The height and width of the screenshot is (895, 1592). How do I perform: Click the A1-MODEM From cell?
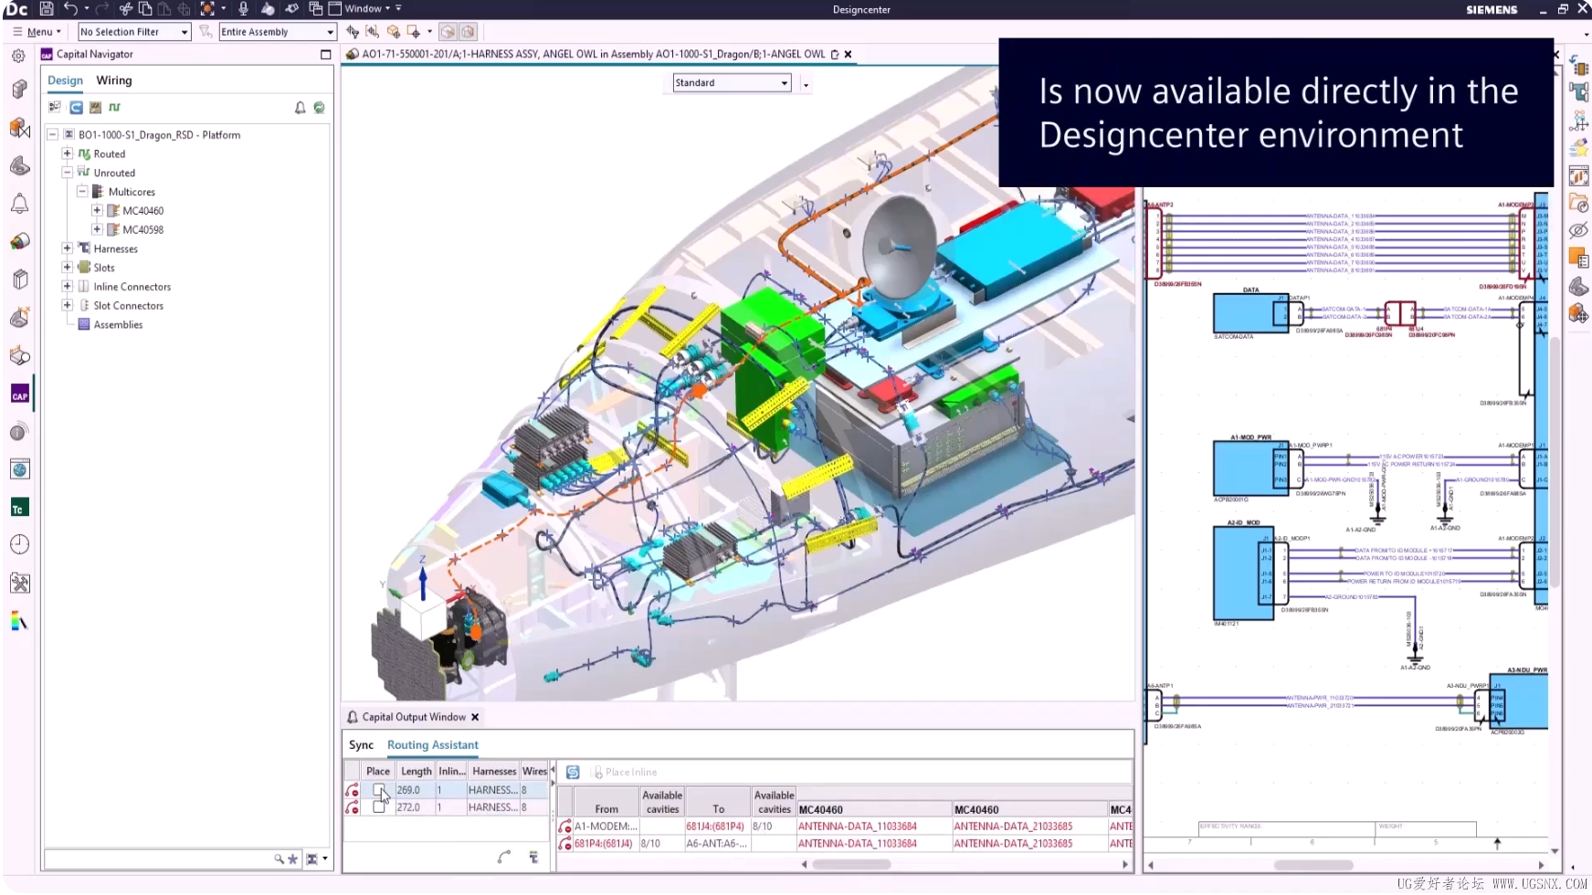(x=606, y=827)
